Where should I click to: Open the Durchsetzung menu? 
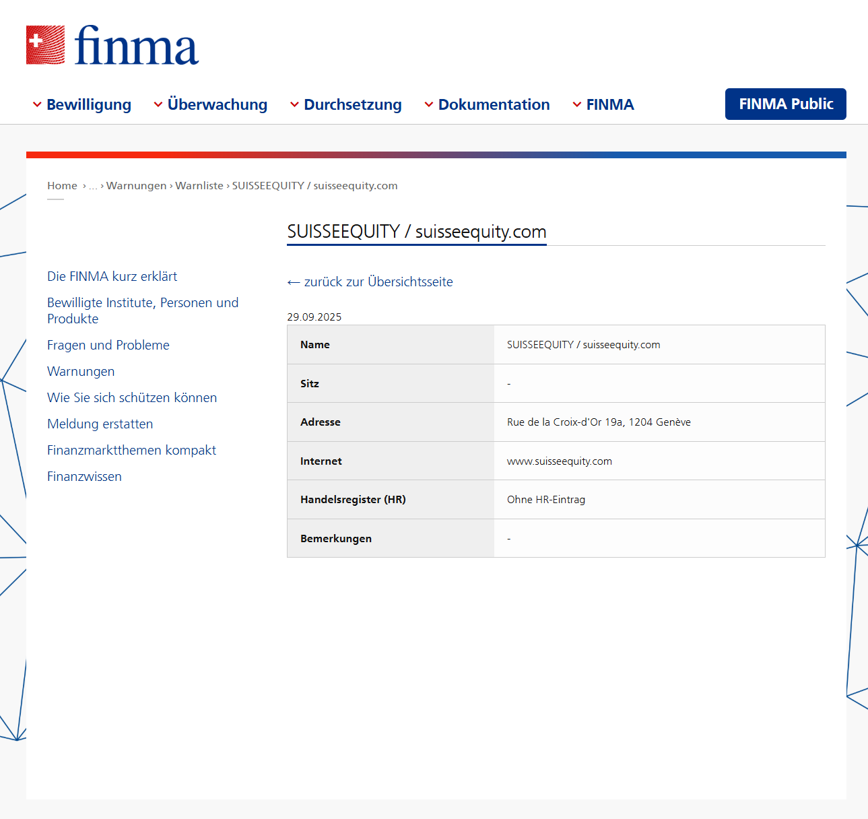tap(353, 104)
